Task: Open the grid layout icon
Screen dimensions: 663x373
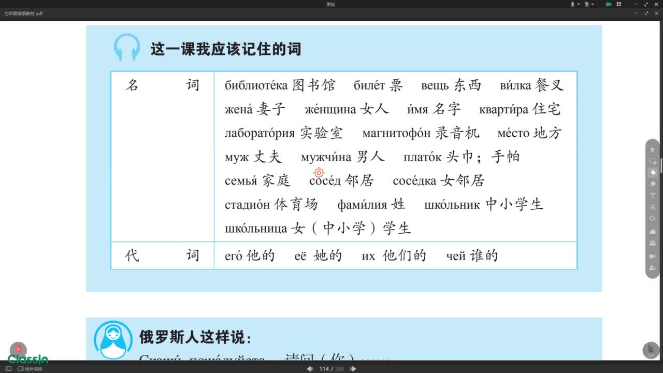Action: tap(619, 4)
